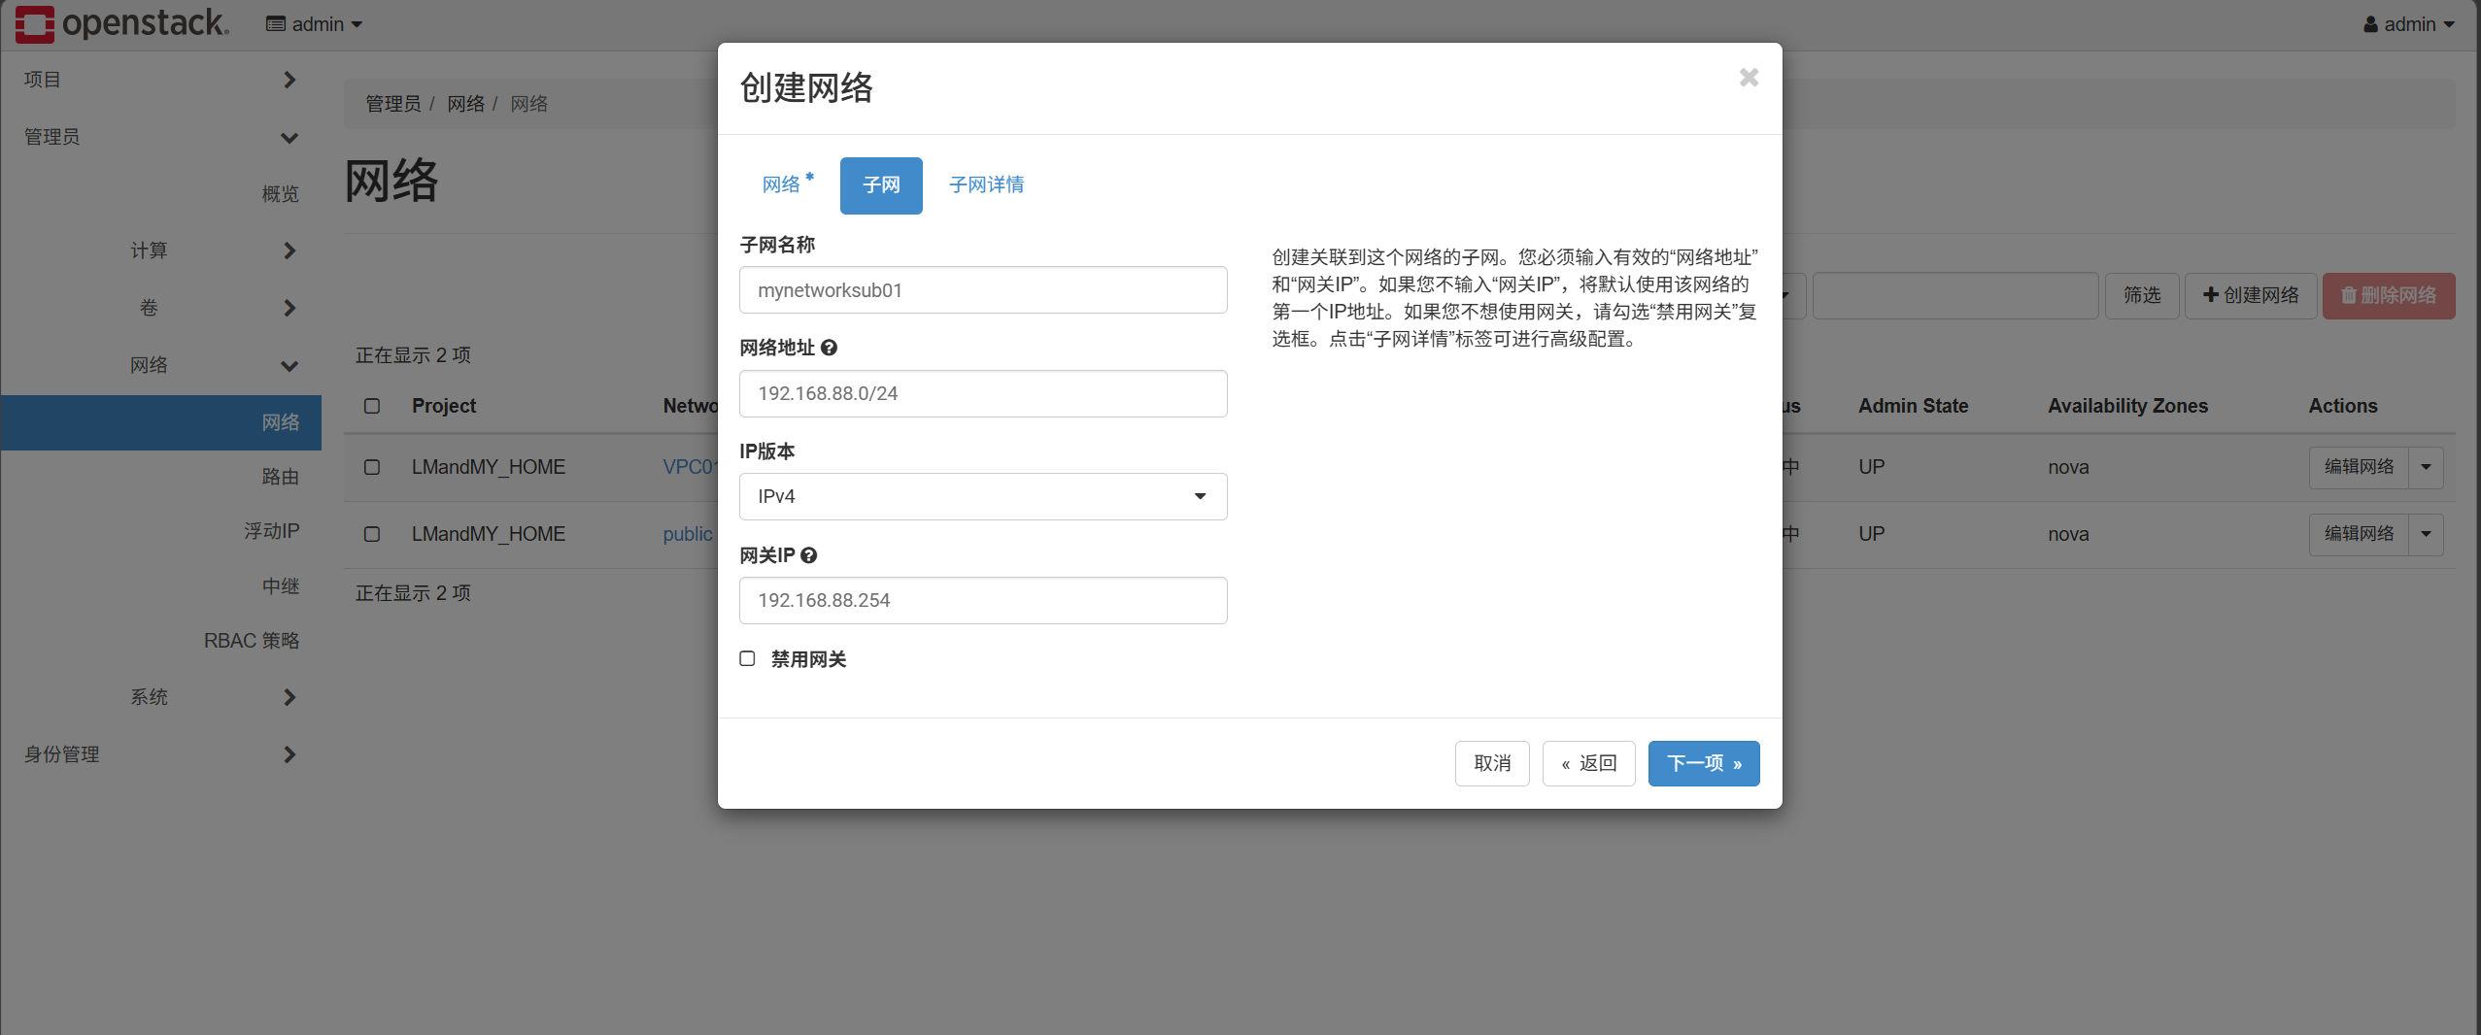Click the 下一项 button
Screen dimensions: 2481x1035
1704,763
